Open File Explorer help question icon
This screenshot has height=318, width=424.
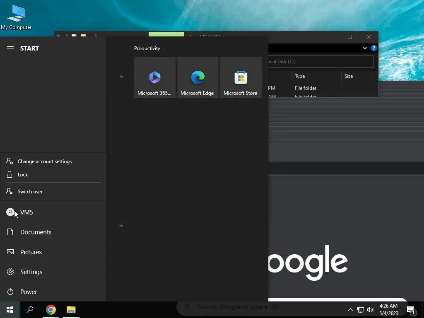pos(374,48)
